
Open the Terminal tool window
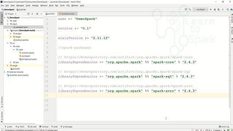[x=44, y=127]
